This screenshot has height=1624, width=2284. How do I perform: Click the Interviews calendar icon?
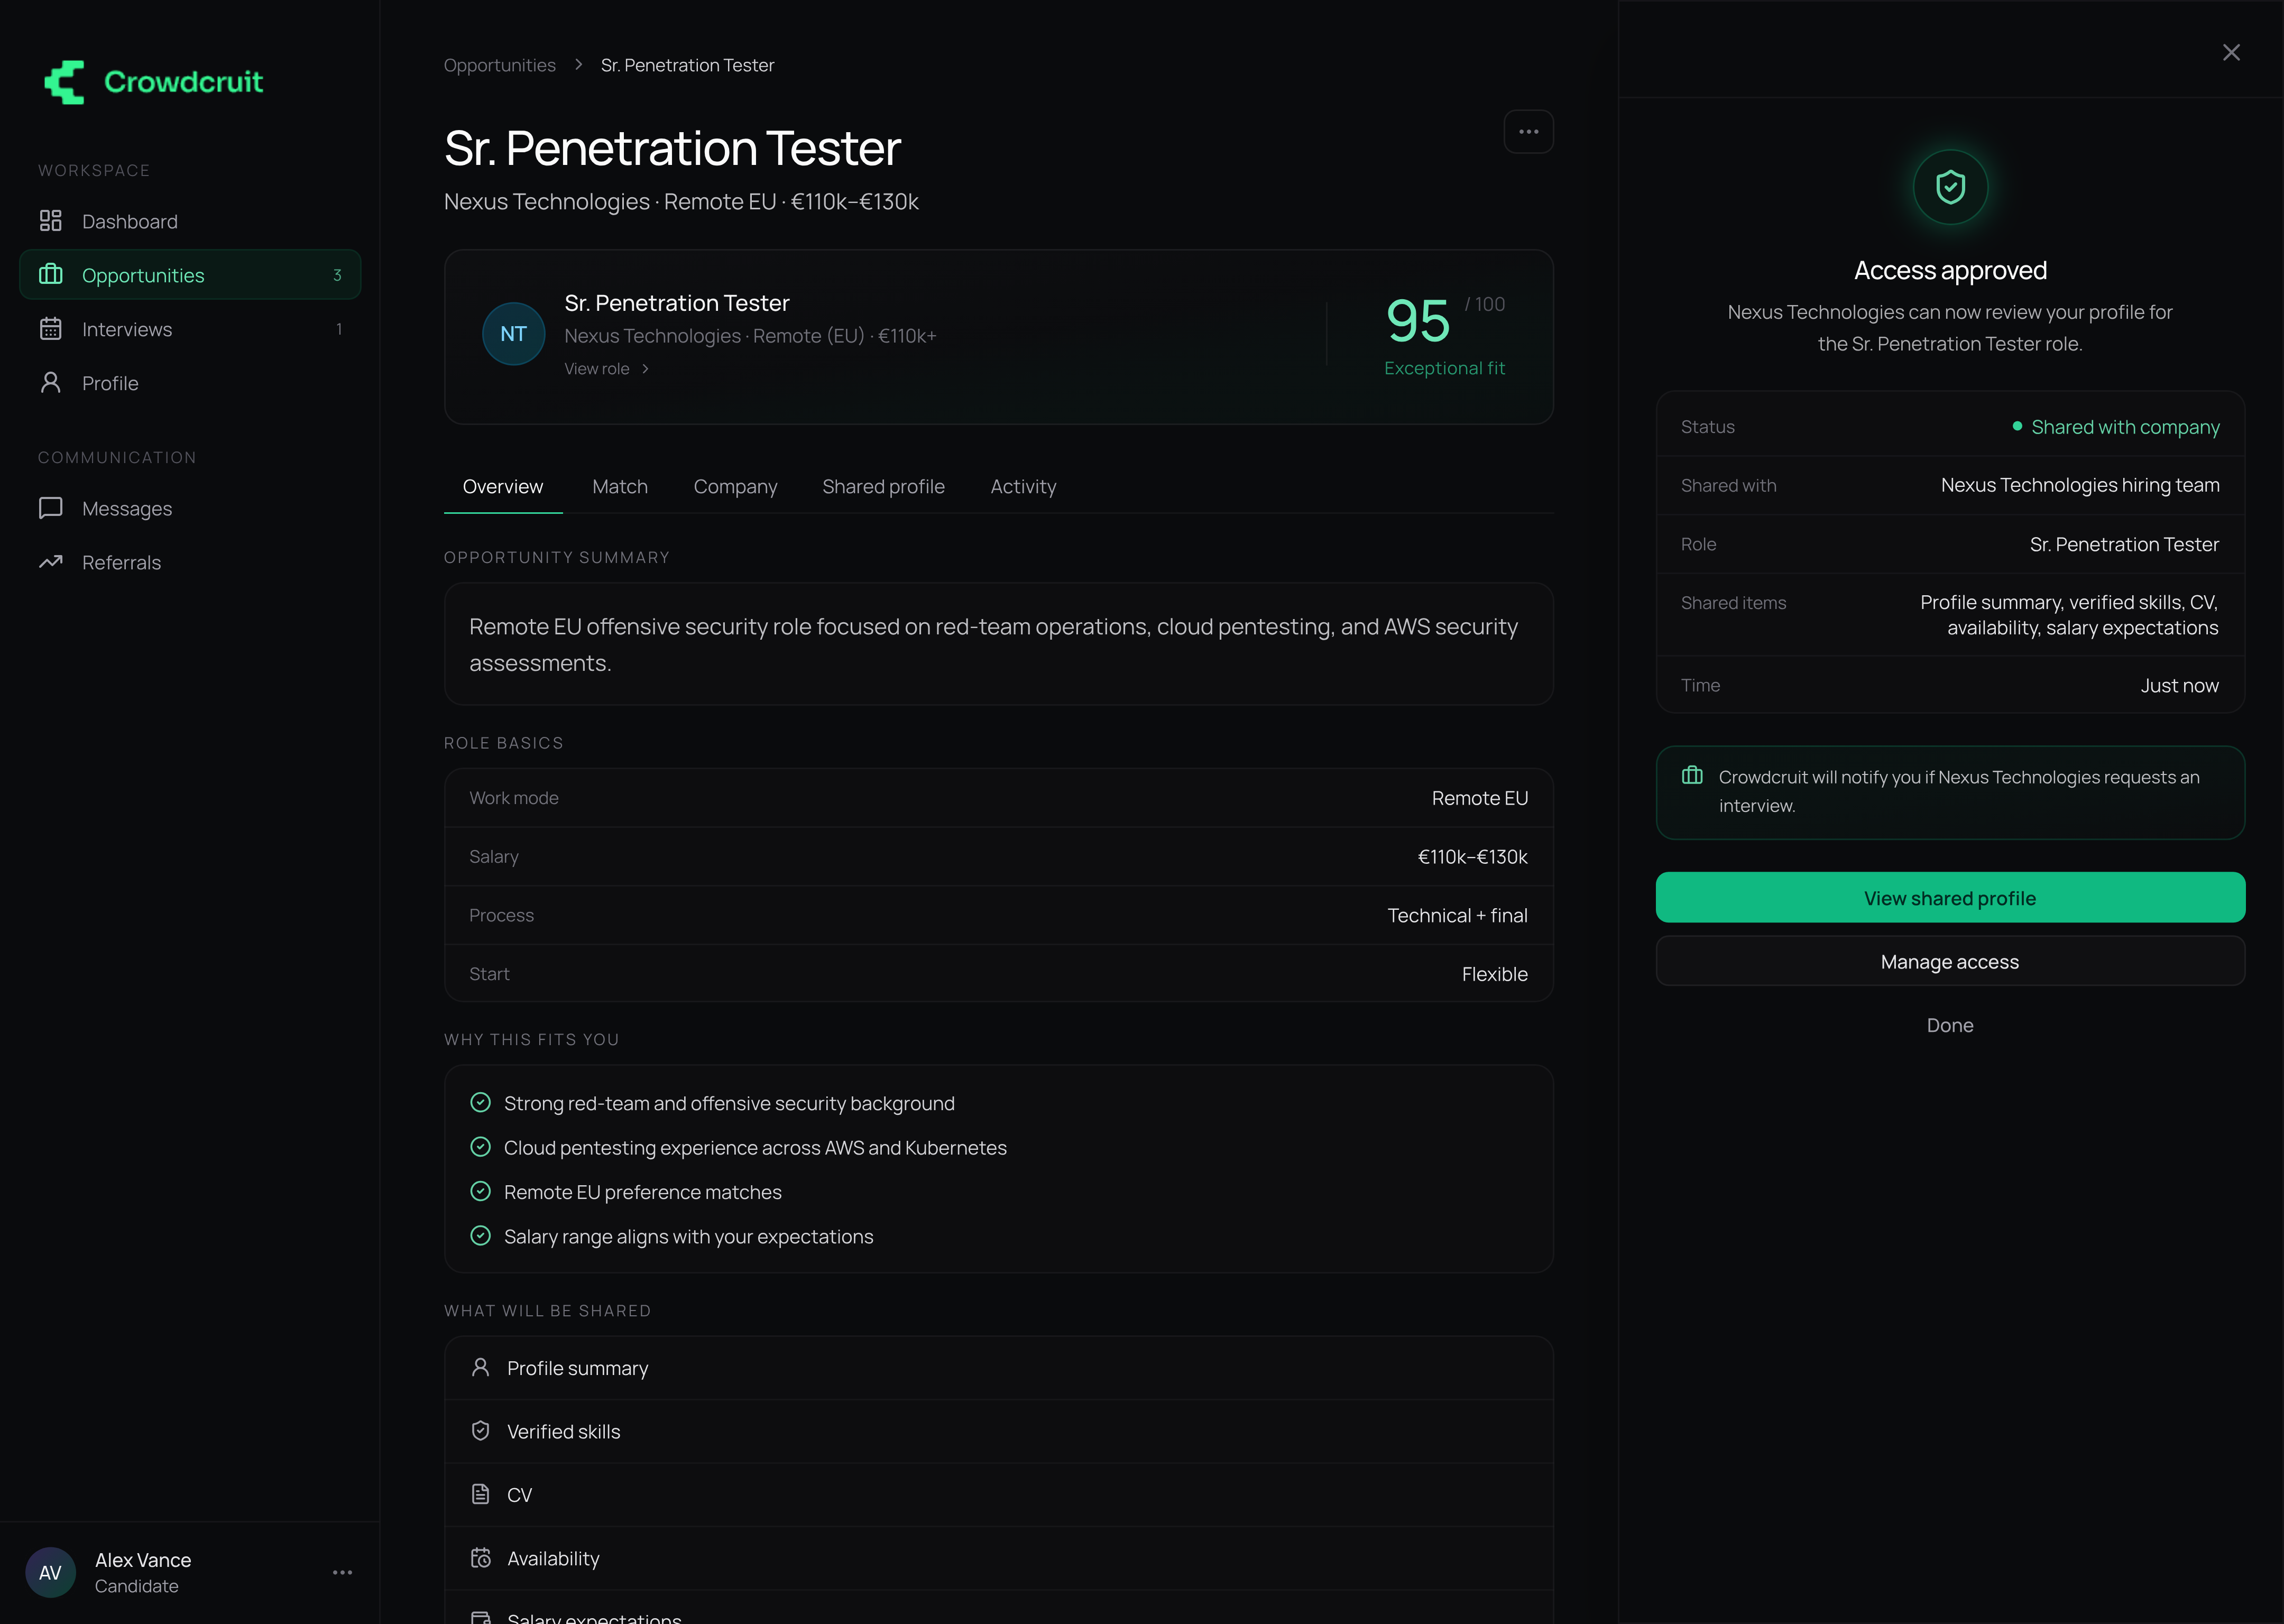click(x=51, y=329)
